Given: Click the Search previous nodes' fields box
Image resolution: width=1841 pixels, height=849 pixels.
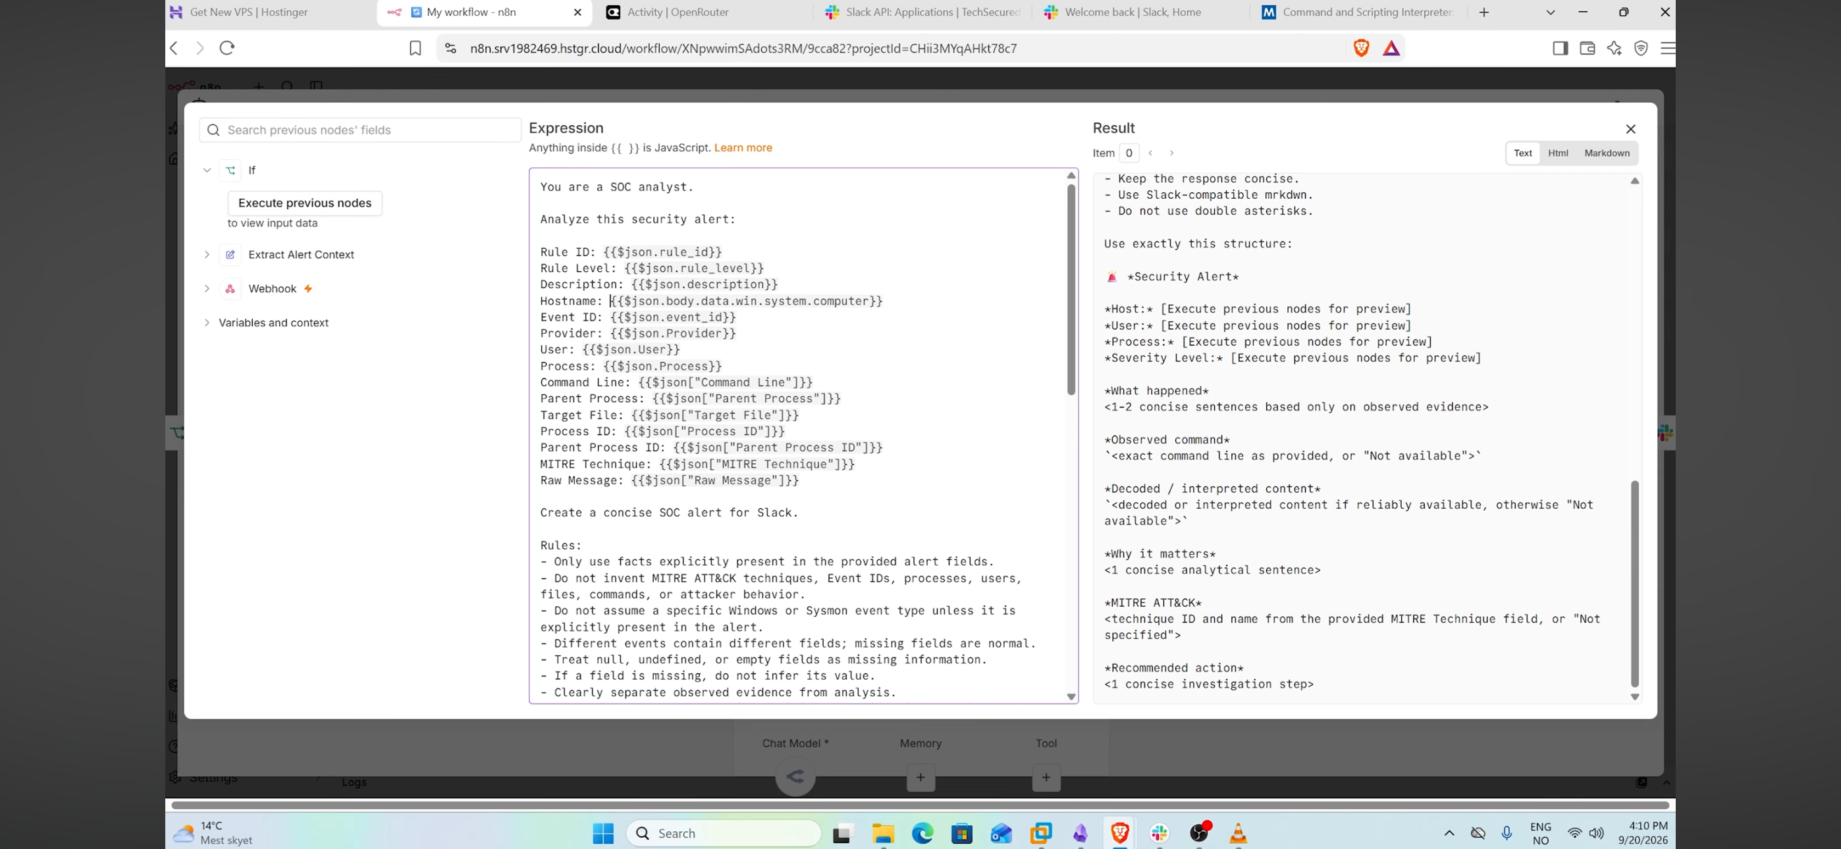Looking at the screenshot, I should click(x=360, y=130).
